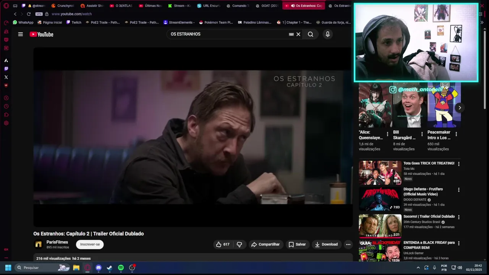Switch to the O 3I/ATLAS tab

point(121,6)
